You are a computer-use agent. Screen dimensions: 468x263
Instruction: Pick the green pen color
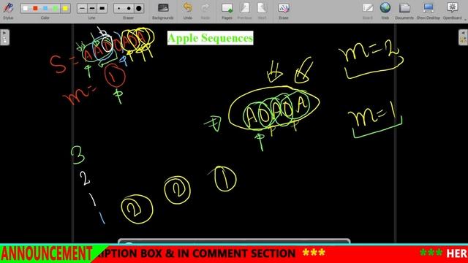56,8
